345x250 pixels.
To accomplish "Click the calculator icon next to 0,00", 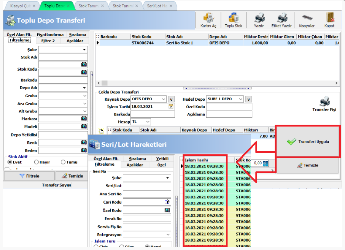I will point(266,163).
